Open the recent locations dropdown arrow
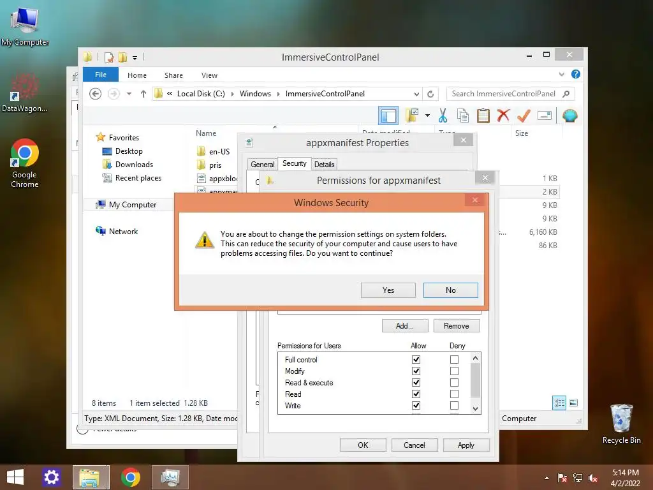This screenshot has width=653, height=490. click(x=129, y=94)
